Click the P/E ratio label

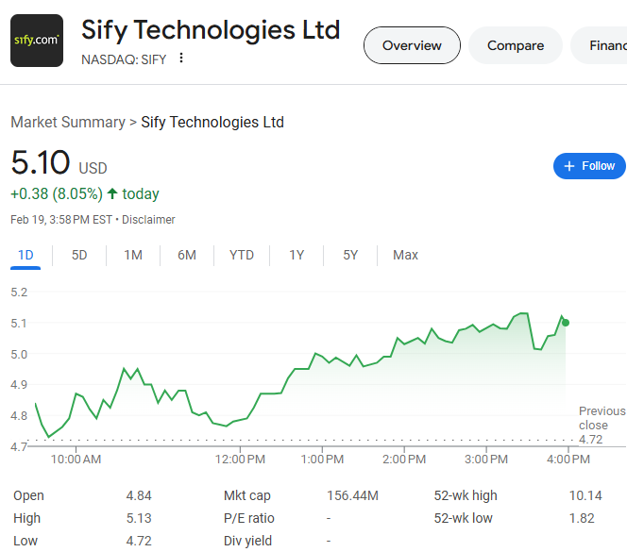coord(249,518)
